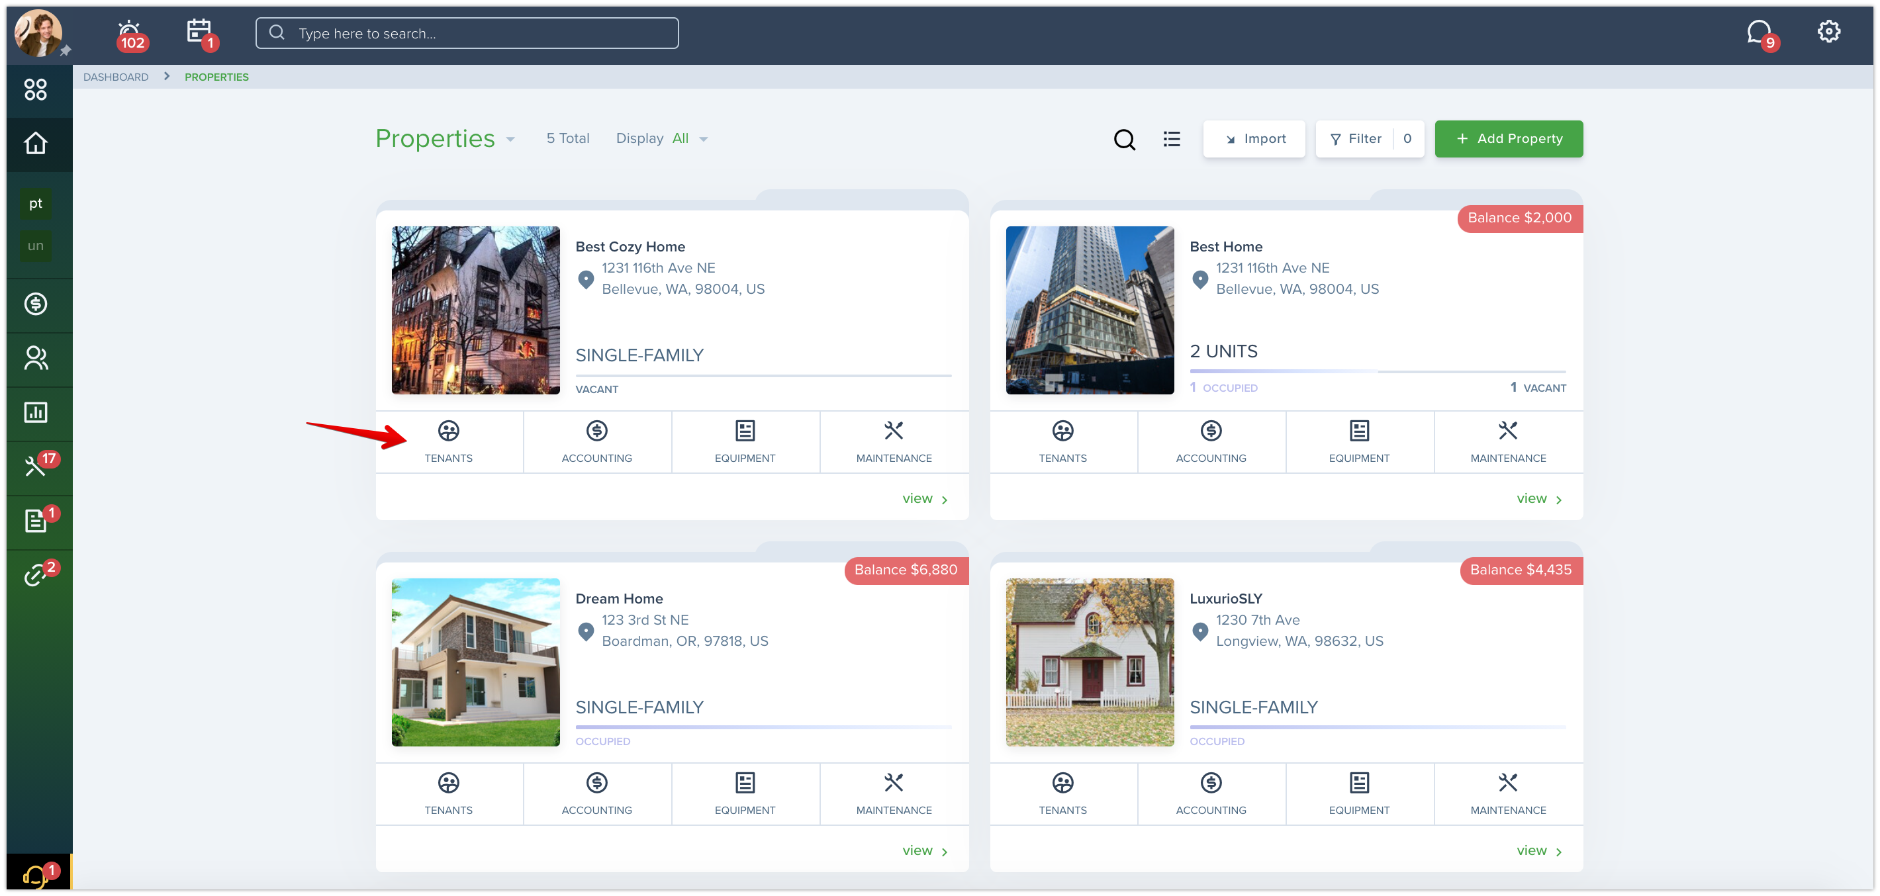Click the Best Cozy Home photo thumbnail
Screen dimensions: 1880x896
coord(476,310)
